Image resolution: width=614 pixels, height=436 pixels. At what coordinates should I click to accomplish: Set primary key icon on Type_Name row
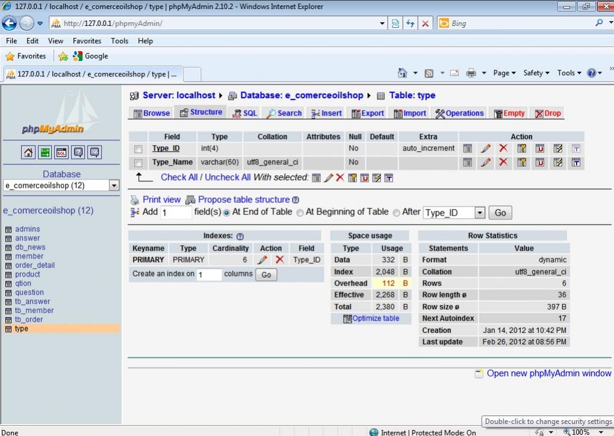pyautogui.click(x=521, y=163)
